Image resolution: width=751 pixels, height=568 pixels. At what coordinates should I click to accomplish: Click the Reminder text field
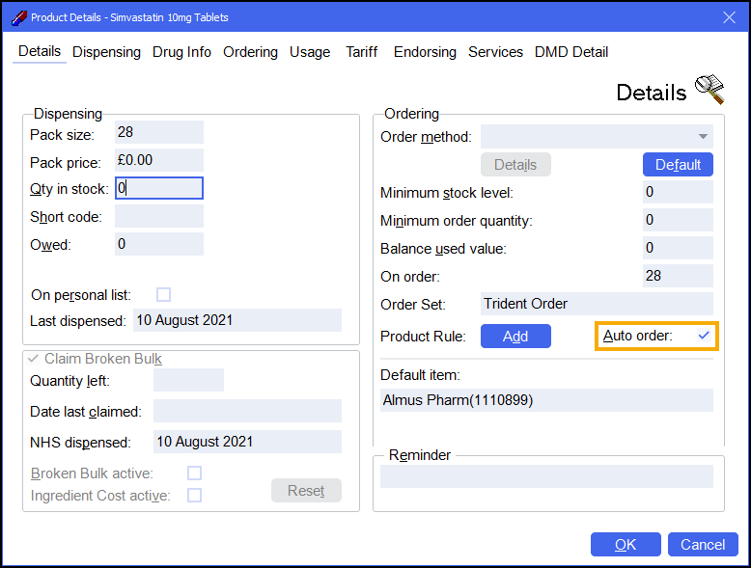click(546, 476)
